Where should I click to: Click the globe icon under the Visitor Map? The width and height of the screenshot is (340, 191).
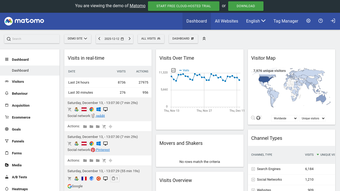click(x=258, y=118)
